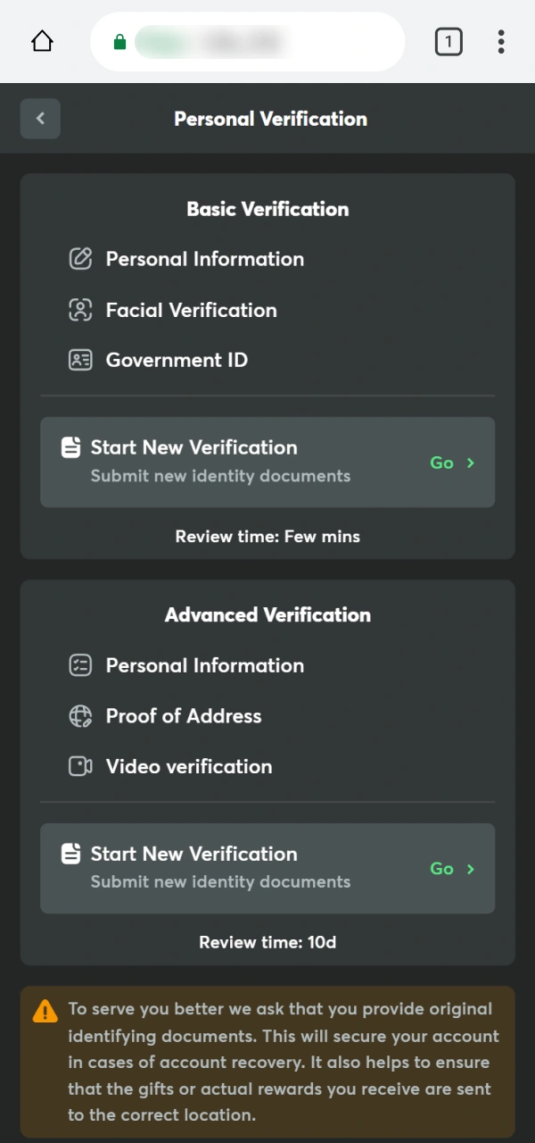Click the padlock icon in the address bar
This screenshot has width=535, height=1143.
click(x=119, y=42)
